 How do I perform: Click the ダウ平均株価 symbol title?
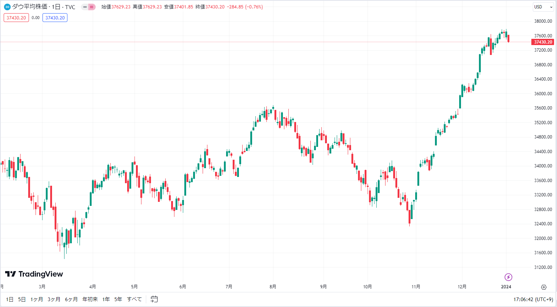click(30, 7)
